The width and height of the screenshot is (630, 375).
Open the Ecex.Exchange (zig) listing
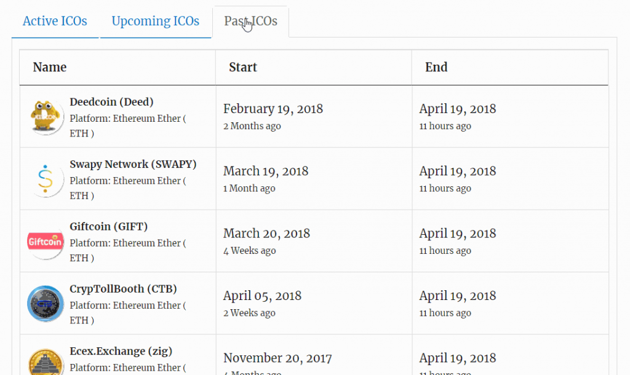pyautogui.click(x=121, y=352)
